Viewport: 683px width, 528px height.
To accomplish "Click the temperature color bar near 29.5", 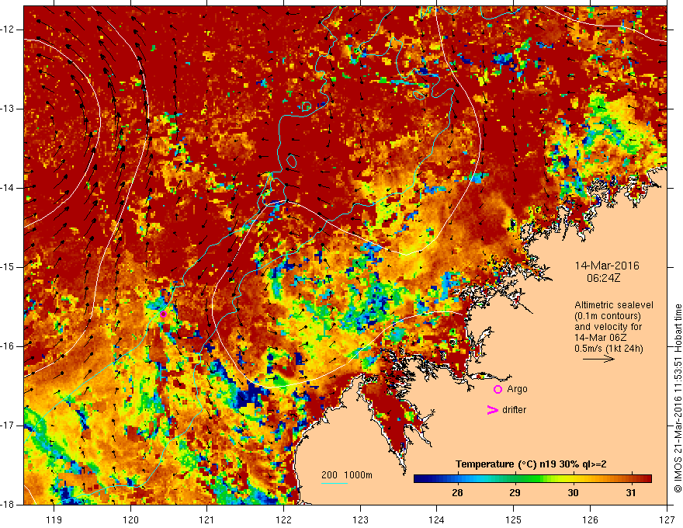I will click(x=544, y=479).
